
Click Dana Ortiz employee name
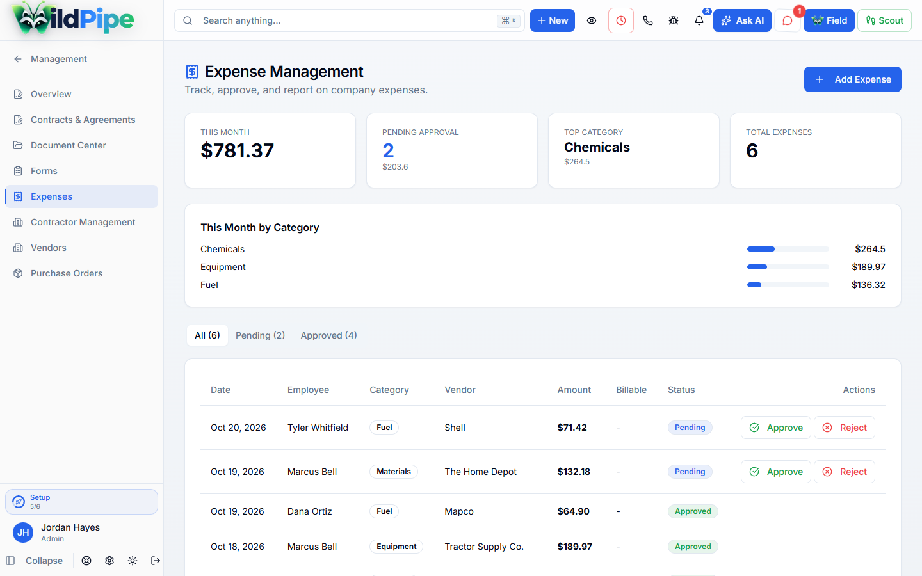click(310, 511)
